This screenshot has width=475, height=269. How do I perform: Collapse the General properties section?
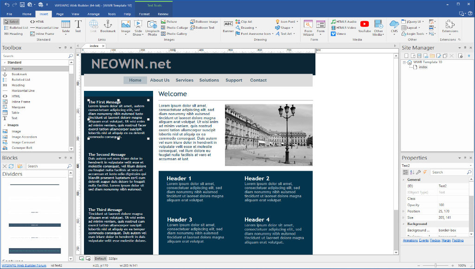404,179
